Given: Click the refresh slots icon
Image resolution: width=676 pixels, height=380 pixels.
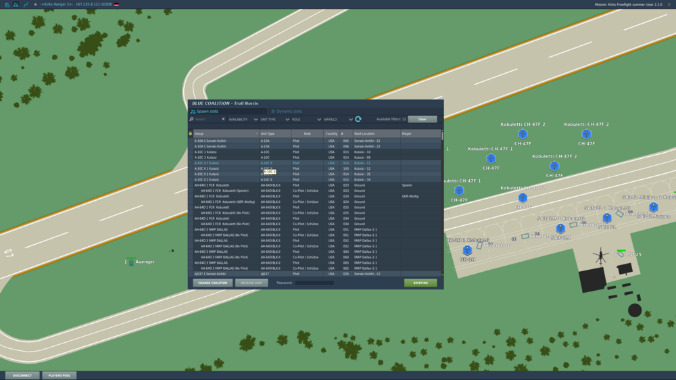Looking at the screenshot, I should 358,119.
